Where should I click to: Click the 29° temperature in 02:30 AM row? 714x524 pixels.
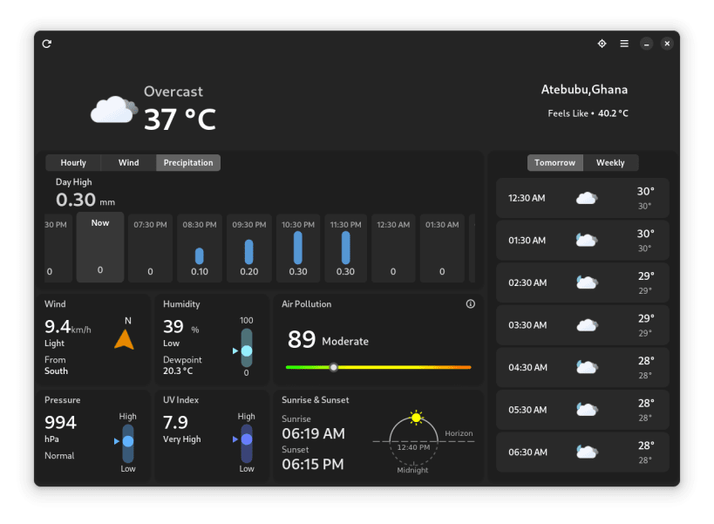(646, 276)
